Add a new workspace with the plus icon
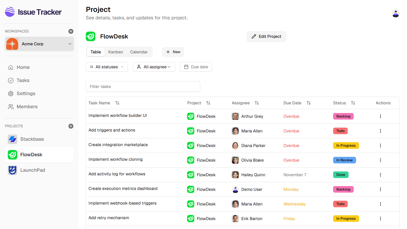Screen dimensions: 407x229 pos(71,31)
